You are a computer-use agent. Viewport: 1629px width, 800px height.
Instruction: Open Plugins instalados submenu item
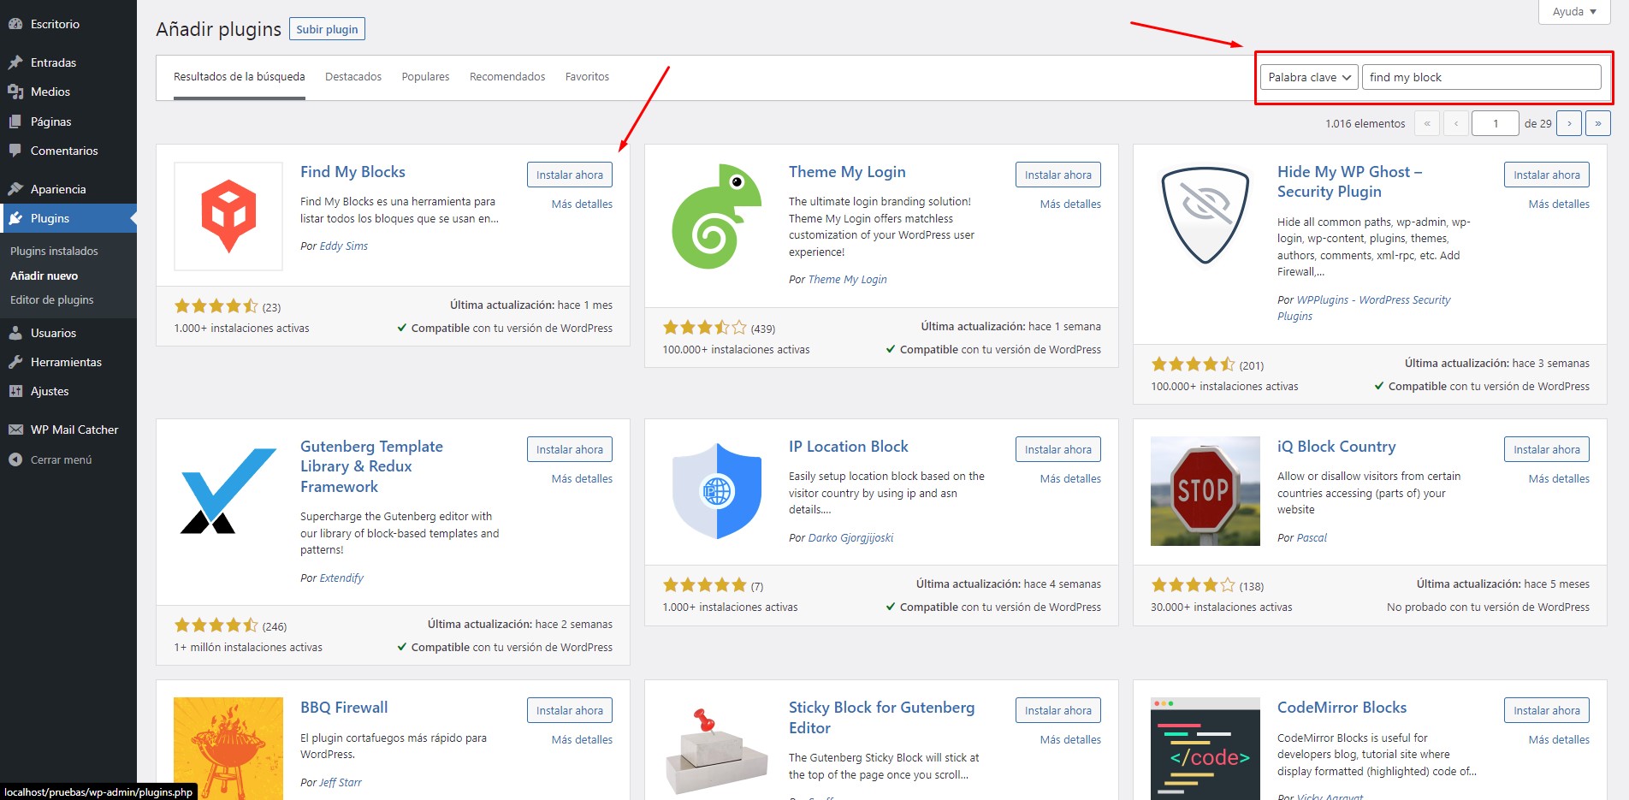click(x=54, y=251)
